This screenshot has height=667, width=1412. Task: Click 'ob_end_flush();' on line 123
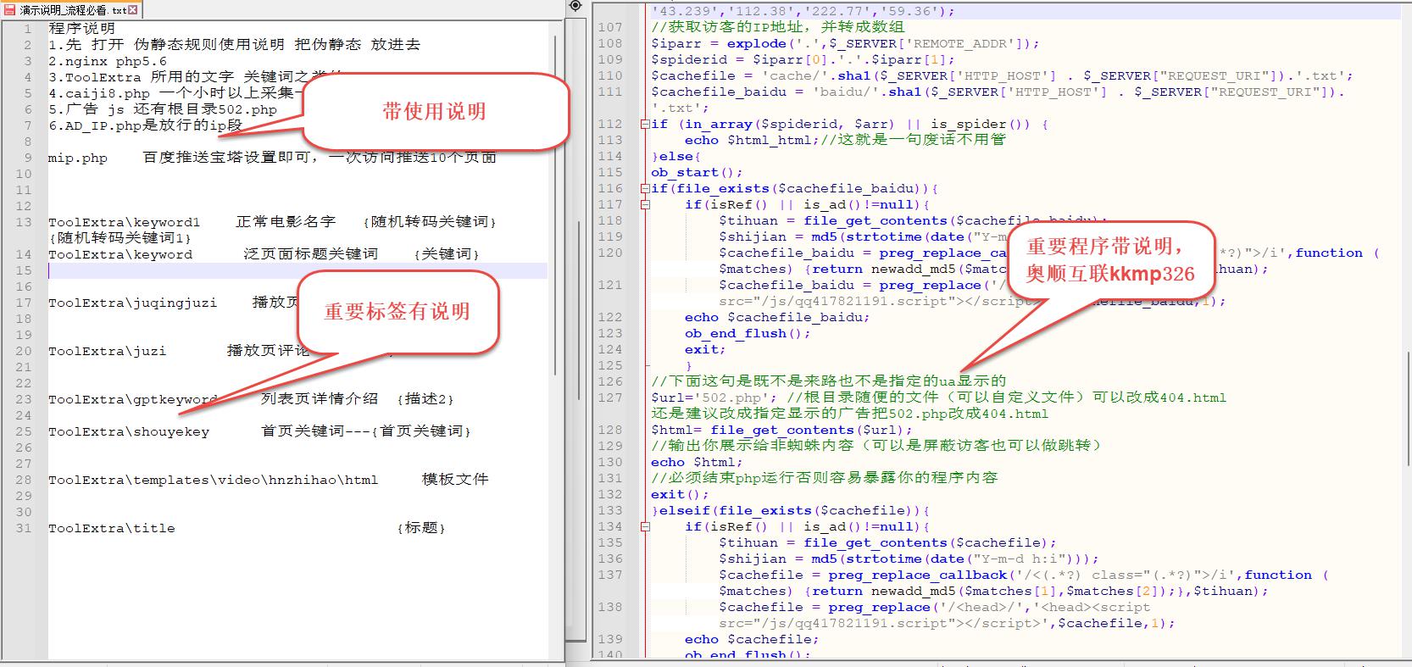[748, 333]
